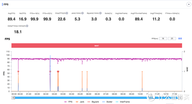Image resolution: width=192 pixels, height=104 pixels.
Task: Open the Jank(/10min) help icon
Action: 82,13
